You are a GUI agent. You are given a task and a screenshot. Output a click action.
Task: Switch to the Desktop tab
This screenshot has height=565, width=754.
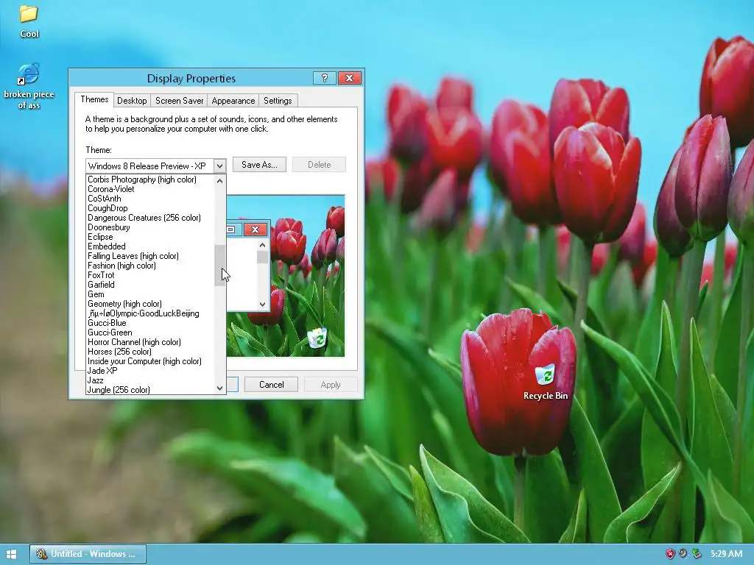pos(132,100)
